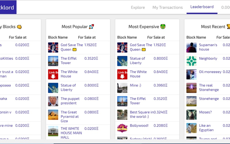Click THE WHITE HOUSE MAIN HALL thumbnail
The width and height of the screenshot is (230, 144).
53,131
